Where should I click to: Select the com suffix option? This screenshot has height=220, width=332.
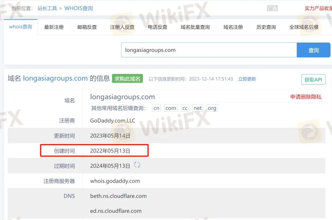pos(171,108)
